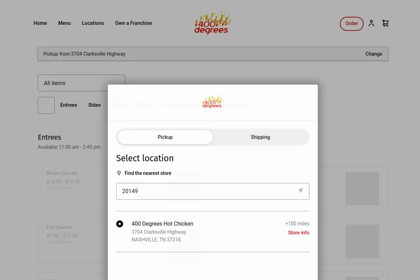Use current location arrow in zip field
Image resolution: width=420 pixels, height=280 pixels.
[300, 191]
